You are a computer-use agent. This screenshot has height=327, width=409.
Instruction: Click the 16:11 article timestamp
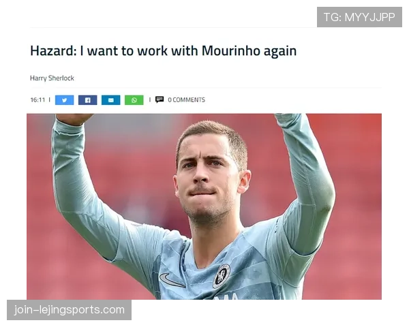(37, 100)
